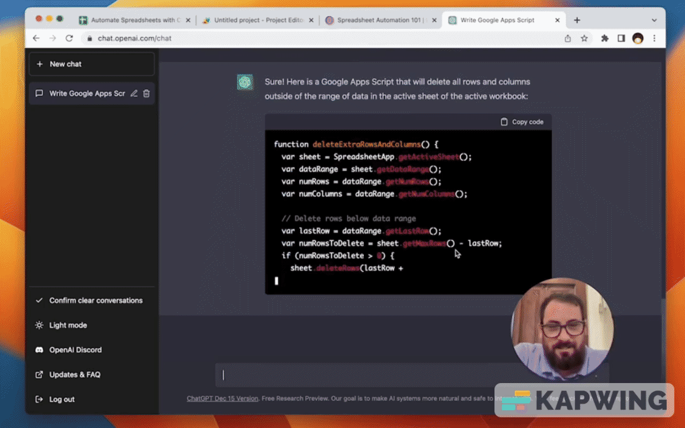The width and height of the screenshot is (685, 428).
Task: Click Copy code button
Action: click(x=522, y=122)
